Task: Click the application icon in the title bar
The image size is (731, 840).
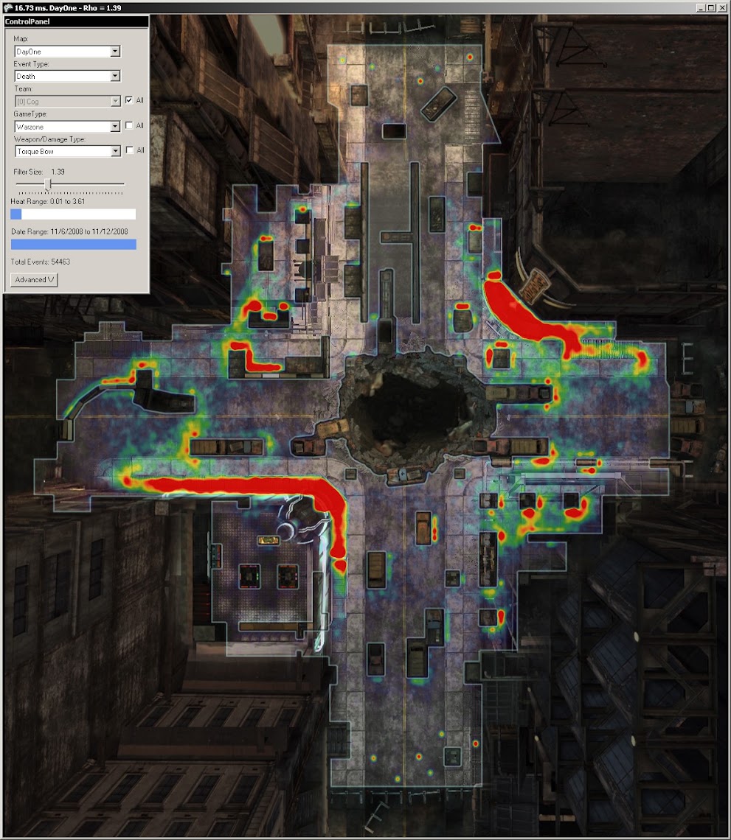Action: (7, 7)
